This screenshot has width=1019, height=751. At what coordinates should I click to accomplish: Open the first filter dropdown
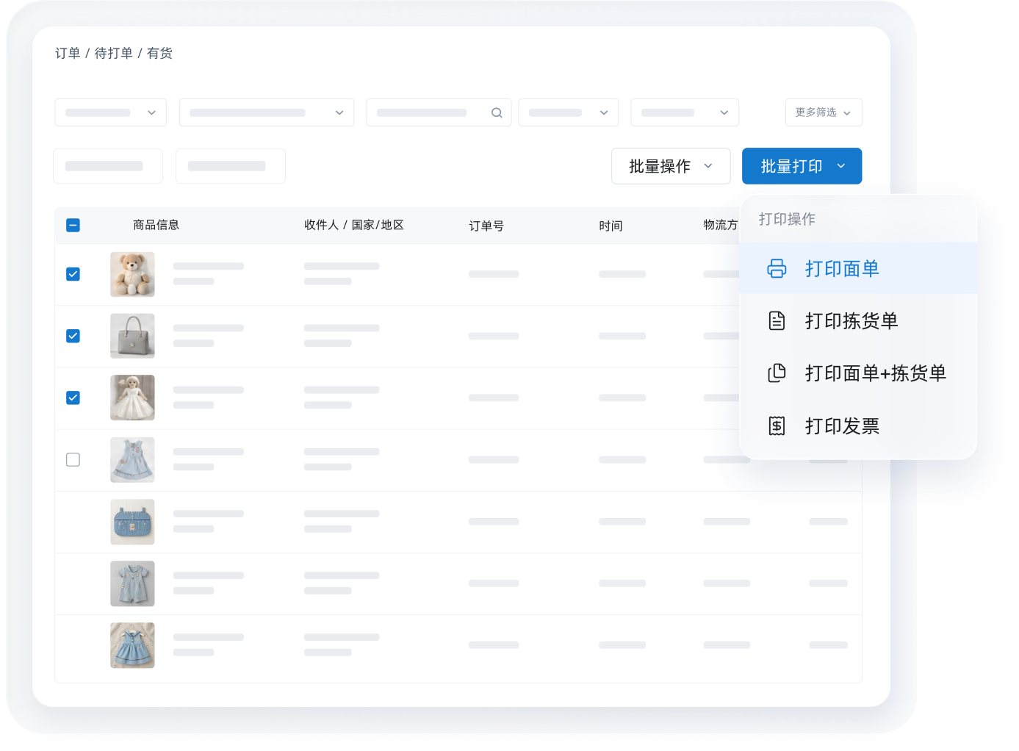111,112
